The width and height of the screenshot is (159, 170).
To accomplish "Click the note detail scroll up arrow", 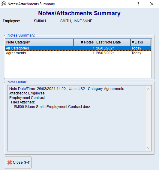I will 148,89.
